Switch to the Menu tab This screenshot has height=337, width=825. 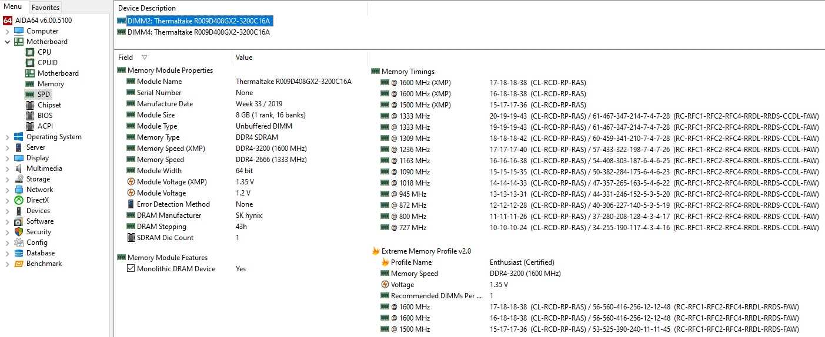coord(13,6)
